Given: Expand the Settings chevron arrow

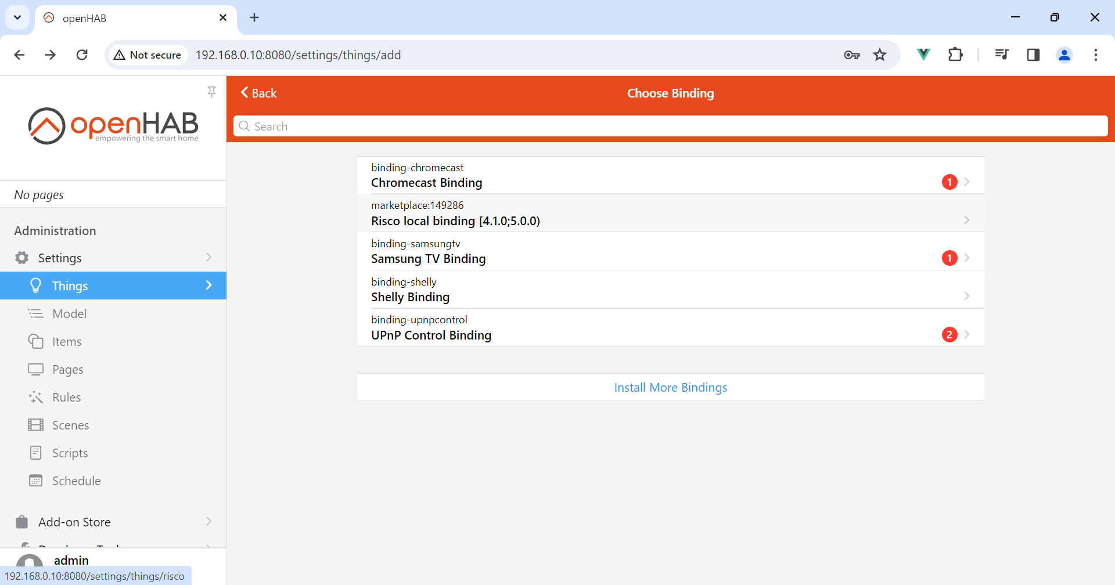Looking at the screenshot, I should pos(209,257).
